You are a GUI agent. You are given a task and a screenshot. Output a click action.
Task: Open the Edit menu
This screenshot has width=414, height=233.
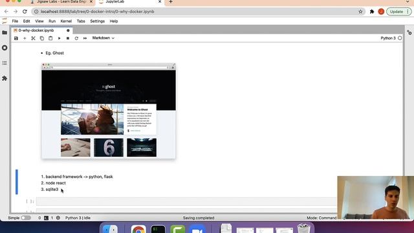27,21
